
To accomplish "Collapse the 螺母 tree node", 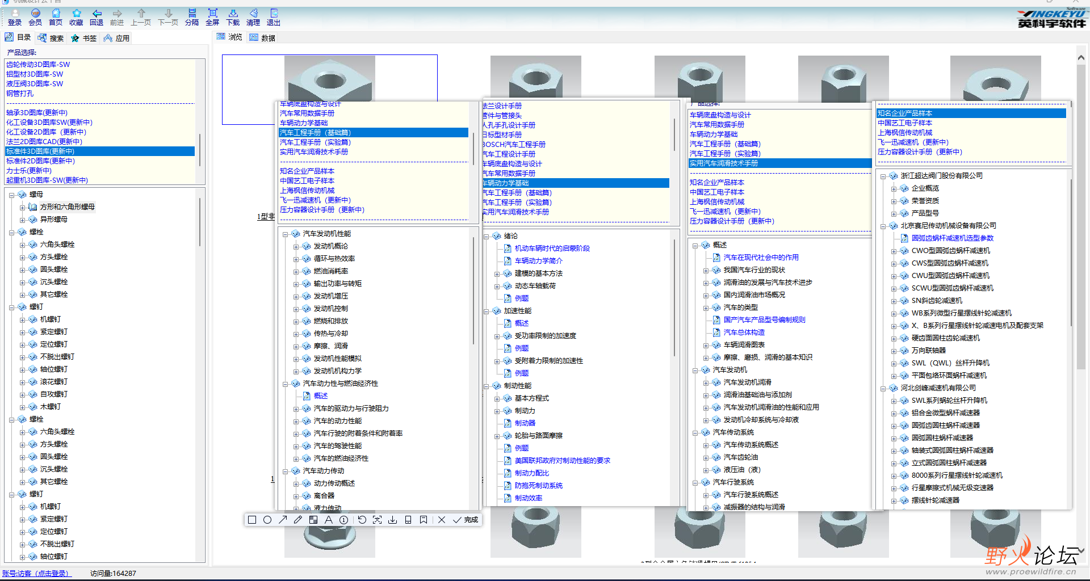I will pyautogui.click(x=12, y=195).
